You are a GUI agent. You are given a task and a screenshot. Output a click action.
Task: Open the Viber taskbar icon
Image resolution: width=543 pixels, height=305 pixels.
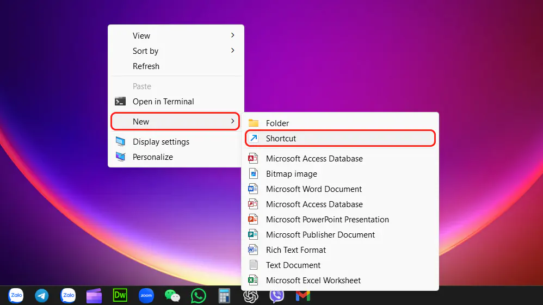coord(277,296)
